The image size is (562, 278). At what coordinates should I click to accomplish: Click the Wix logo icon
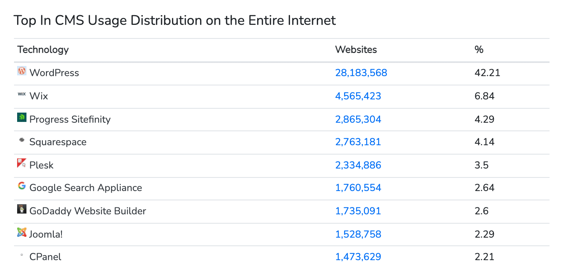(x=22, y=94)
